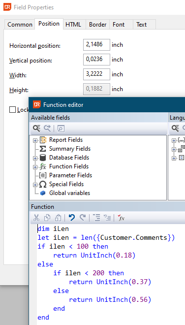Viewport: 185px width, 325px height.
Task: Click 'if ilen < 200 then' line
Action: 89,273
